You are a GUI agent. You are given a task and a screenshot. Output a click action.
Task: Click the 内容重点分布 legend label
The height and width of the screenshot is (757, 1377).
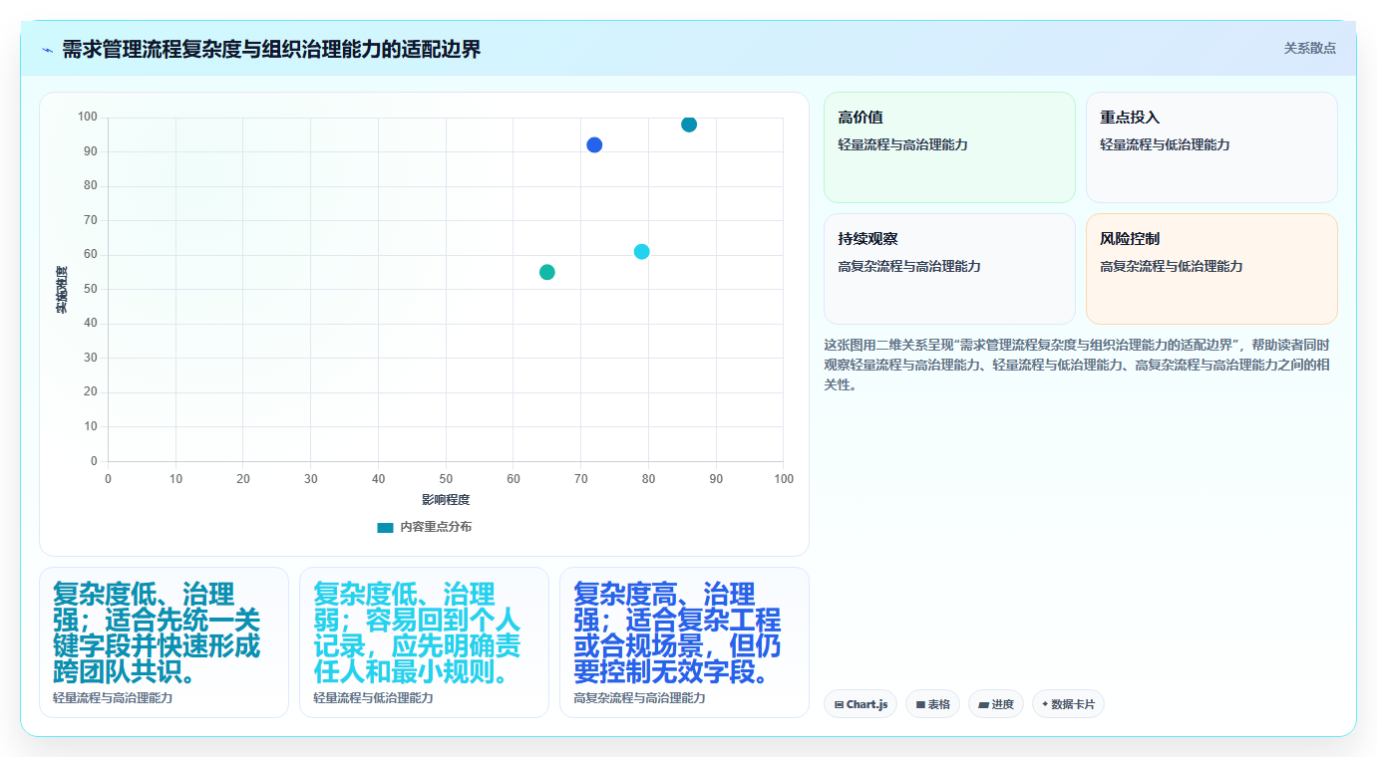[436, 527]
